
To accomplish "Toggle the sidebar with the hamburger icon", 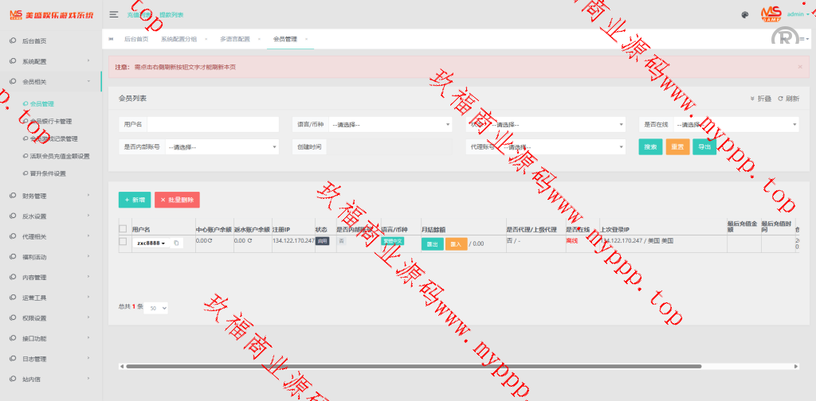I will (114, 14).
